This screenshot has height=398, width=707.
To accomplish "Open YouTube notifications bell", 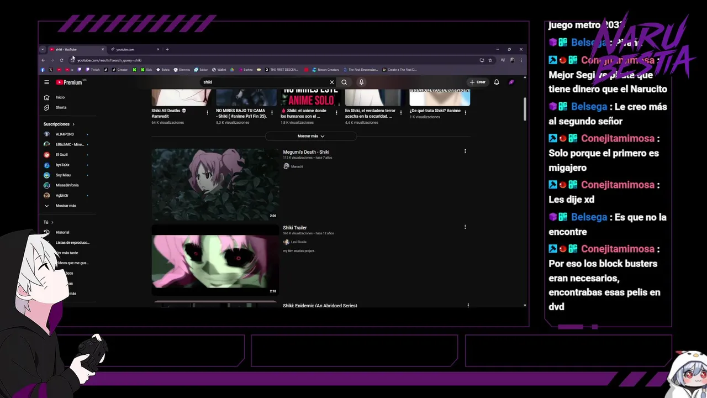I will point(497,82).
